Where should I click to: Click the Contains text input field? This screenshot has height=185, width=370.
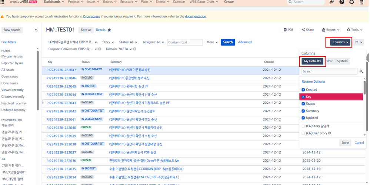[185, 42]
